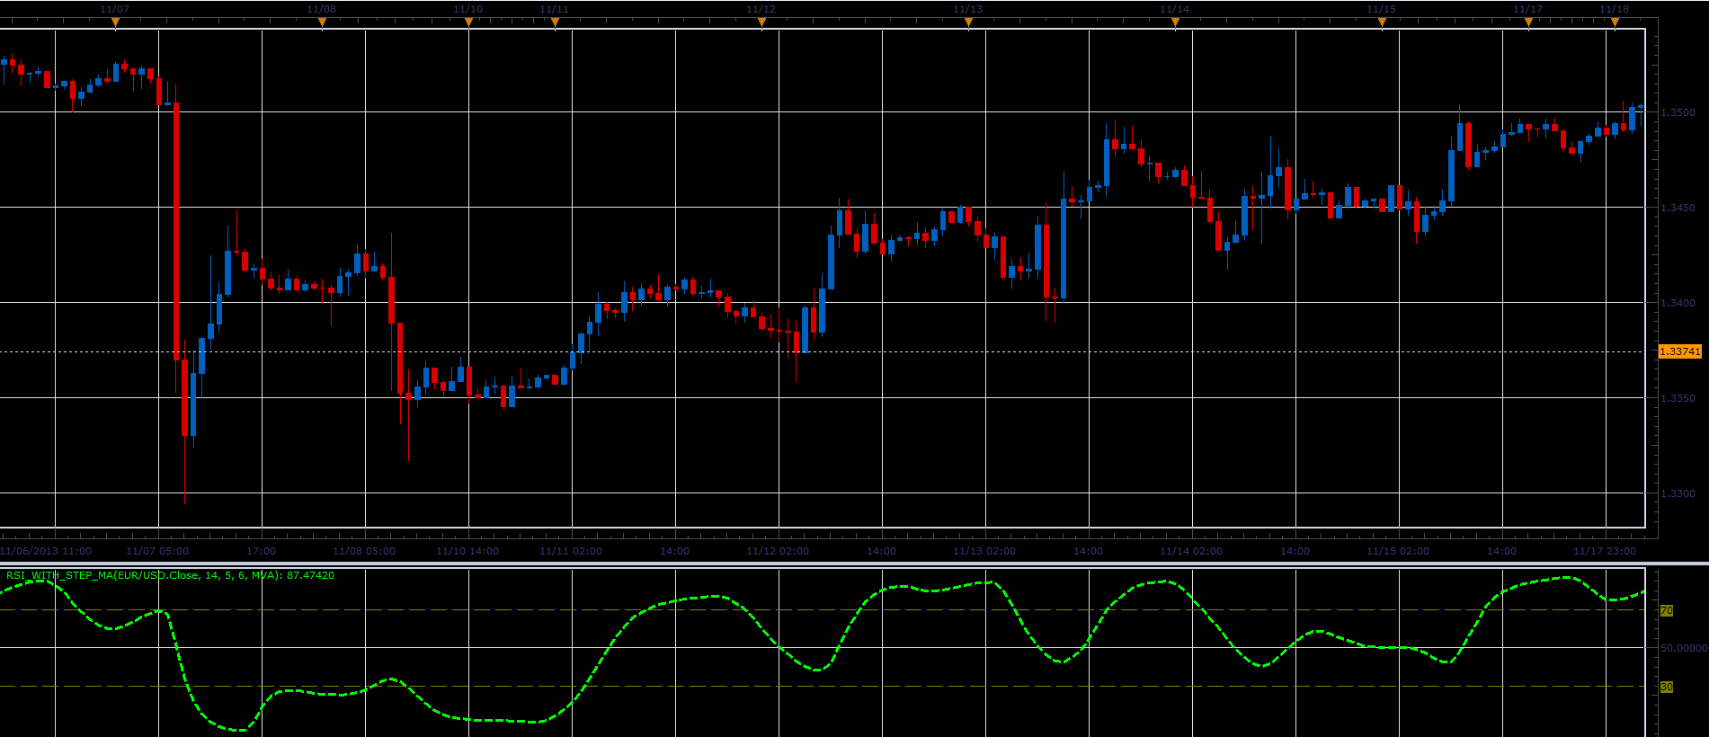
Task: Click the RSI 50.0000 midline label
Action: click(x=1684, y=648)
